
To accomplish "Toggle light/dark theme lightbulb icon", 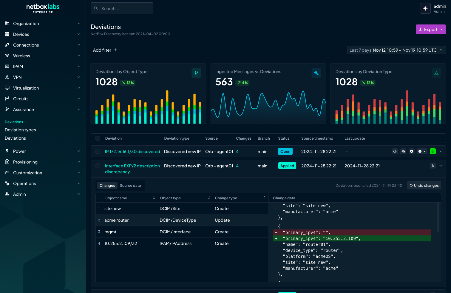I will pos(425,8).
